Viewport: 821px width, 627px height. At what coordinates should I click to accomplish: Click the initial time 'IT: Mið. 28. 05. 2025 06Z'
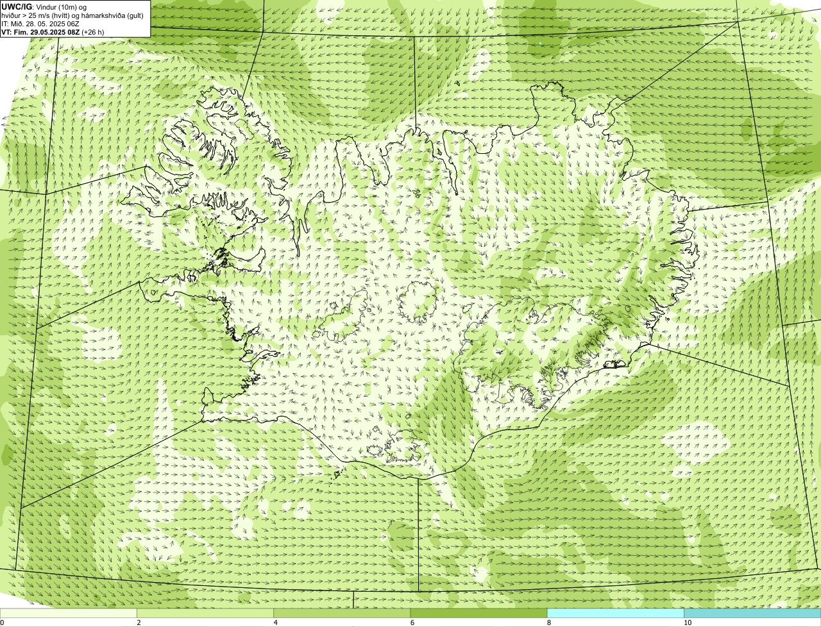pos(40,23)
